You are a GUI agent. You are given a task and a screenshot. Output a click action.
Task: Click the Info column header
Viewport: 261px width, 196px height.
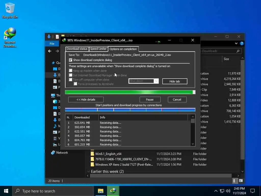tap(143, 117)
